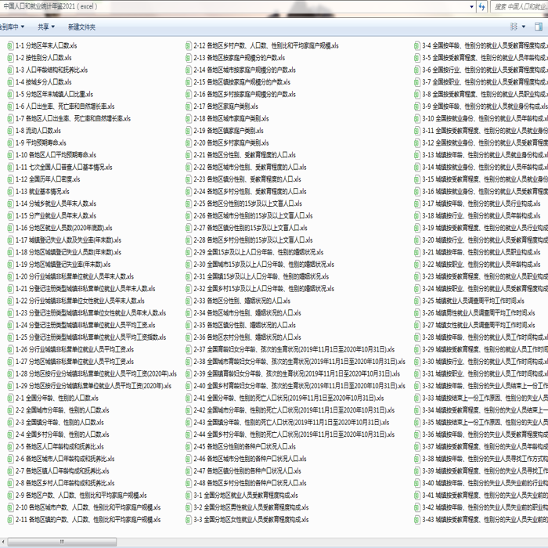Screen dimensions: 548x548
Task: Click the 新建文件夹 button
Action: coord(81,27)
